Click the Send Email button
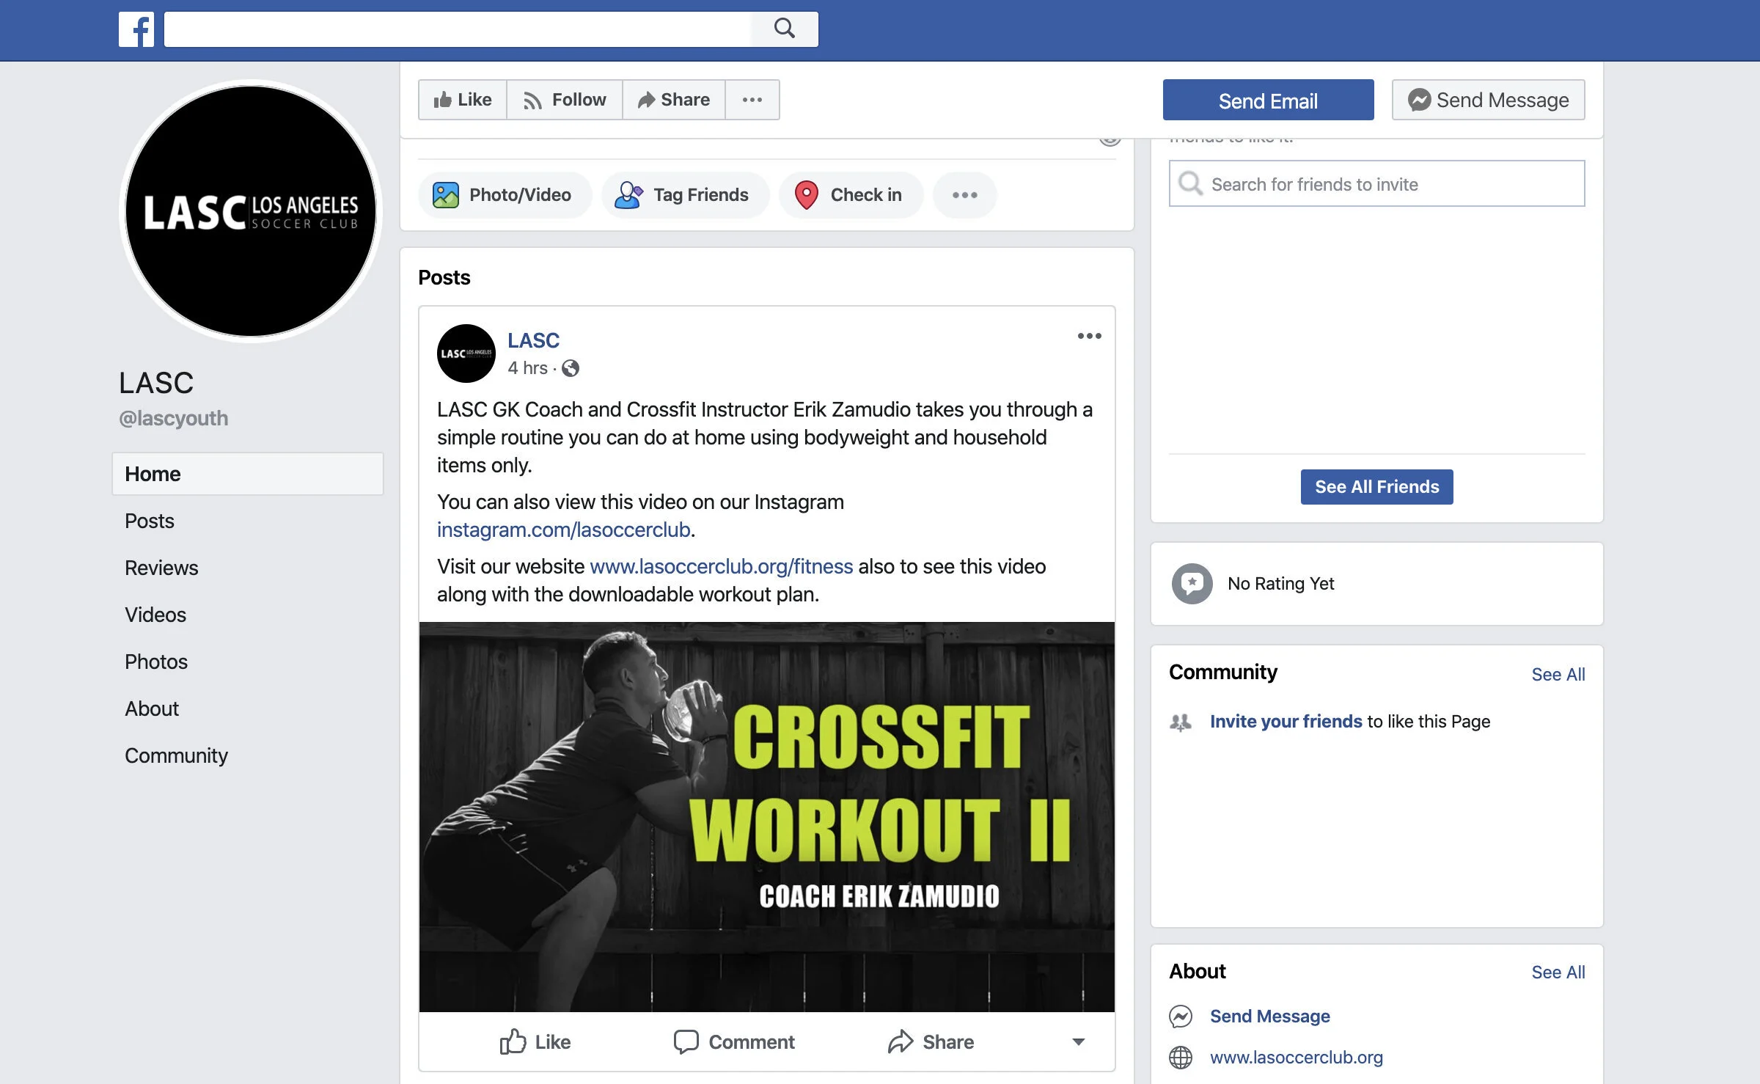The width and height of the screenshot is (1760, 1084). click(x=1268, y=100)
